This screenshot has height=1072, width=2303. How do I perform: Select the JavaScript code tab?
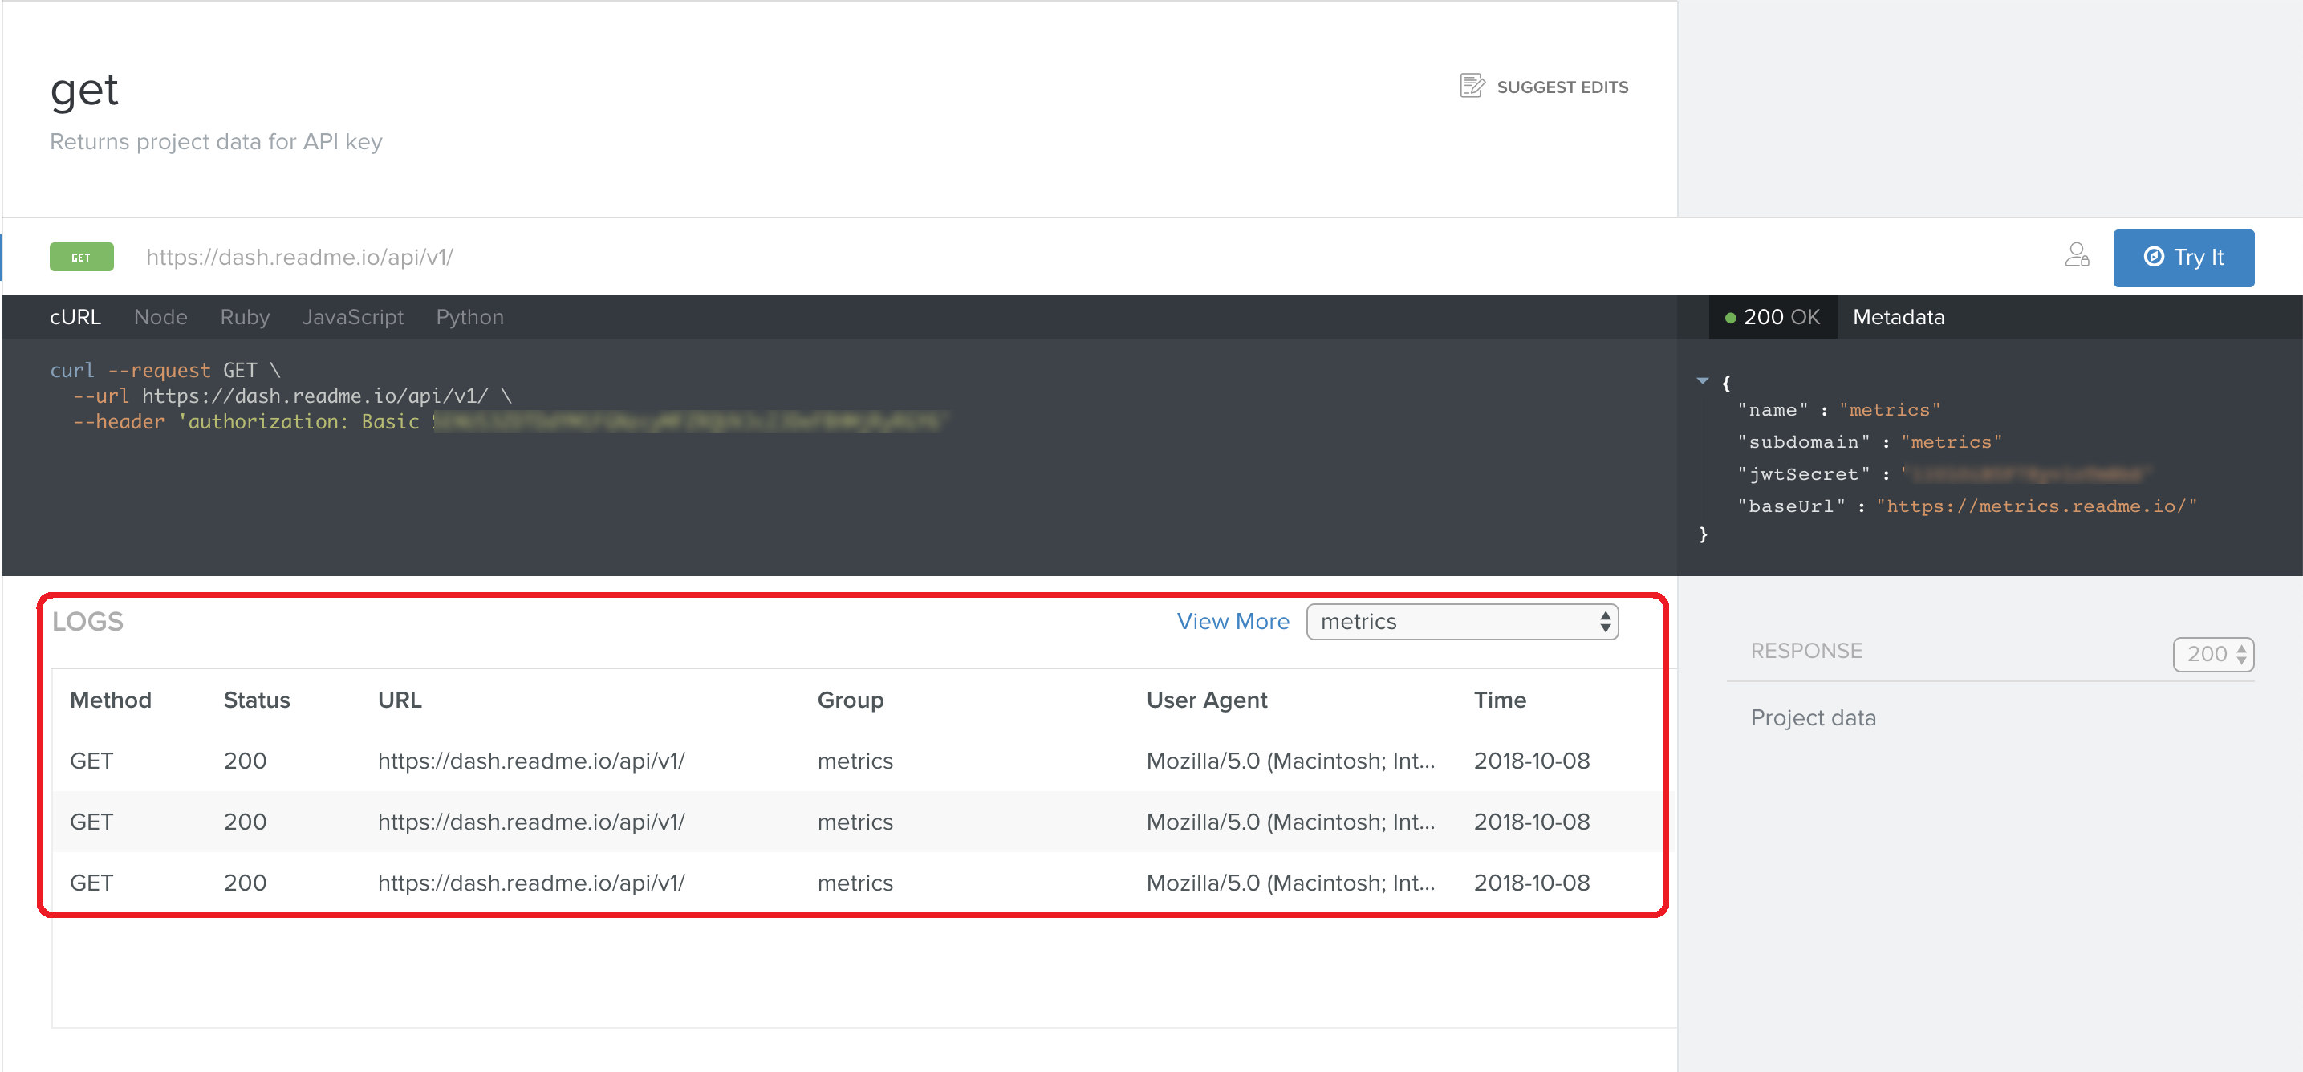tap(352, 318)
